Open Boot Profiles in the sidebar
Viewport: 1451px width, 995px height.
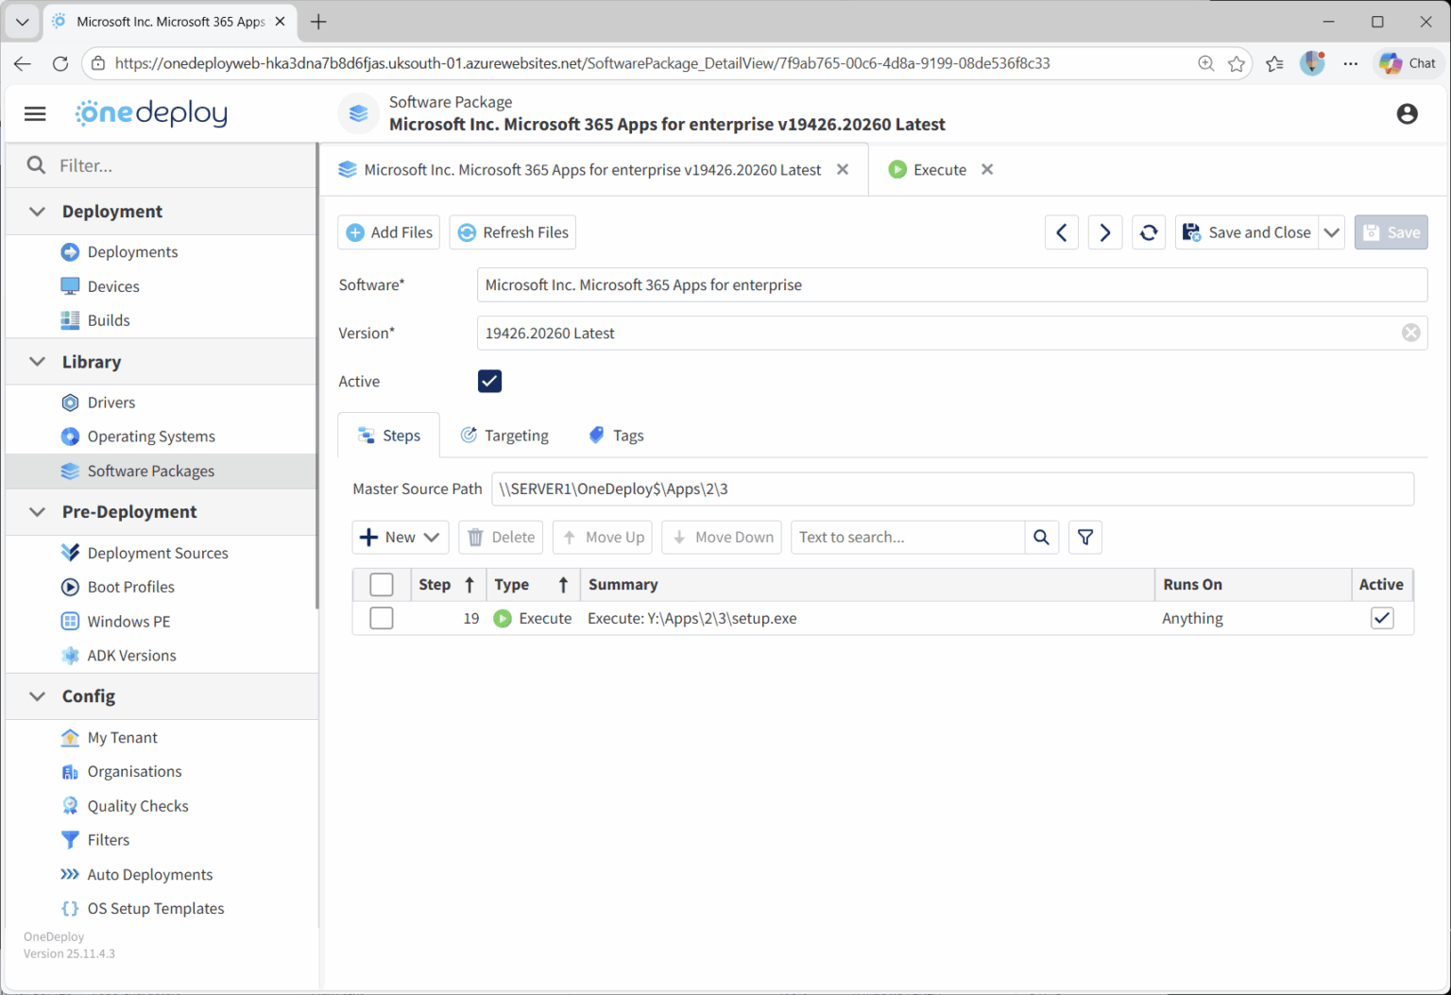click(x=130, y=587)
